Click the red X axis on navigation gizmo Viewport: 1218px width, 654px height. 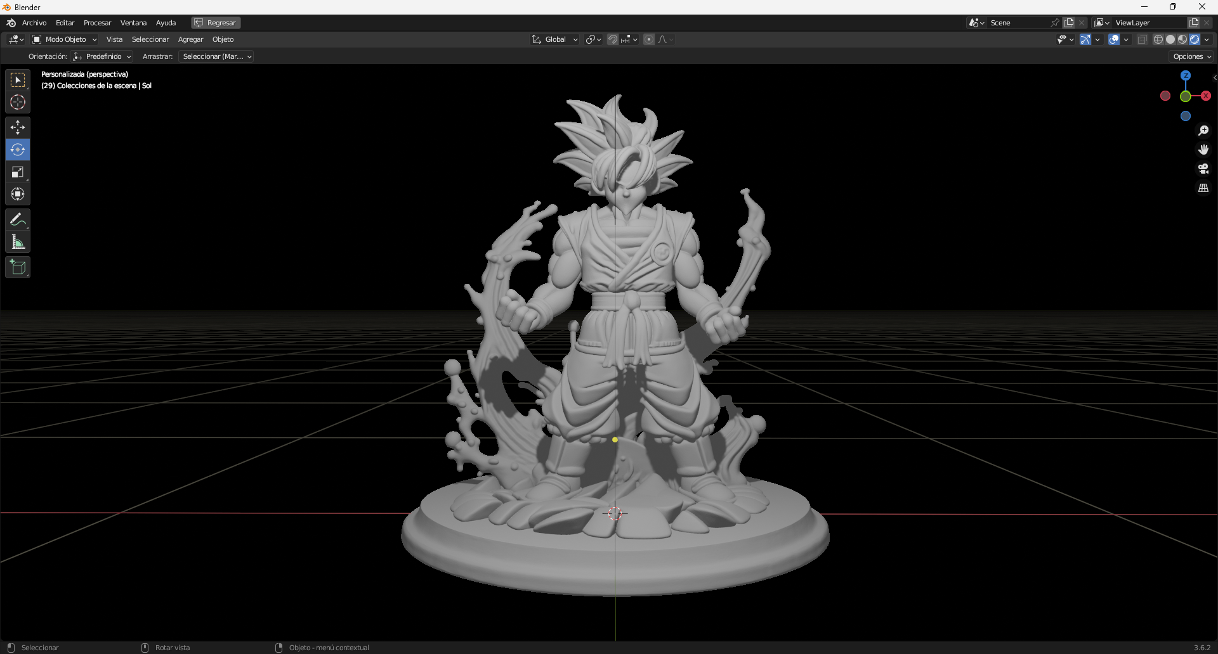1207,96
